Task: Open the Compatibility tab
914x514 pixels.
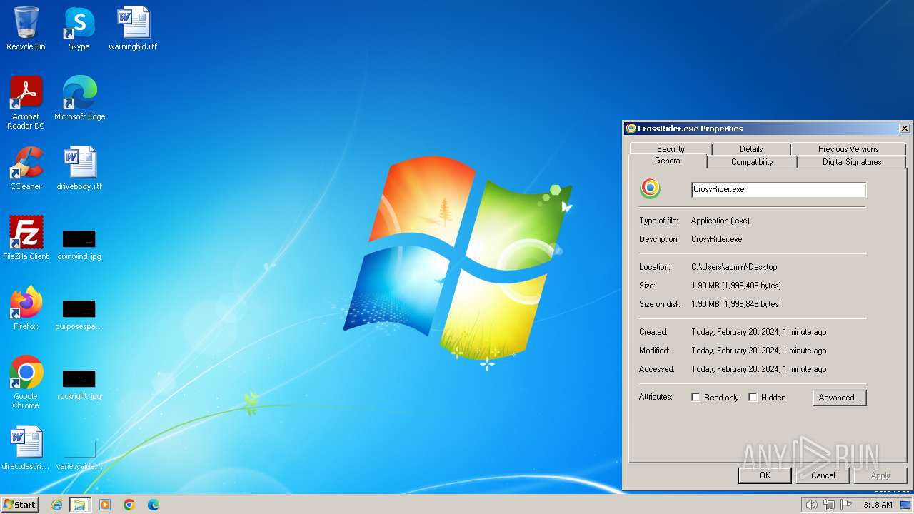Action: pyautogui.click(x=752, y=162)
